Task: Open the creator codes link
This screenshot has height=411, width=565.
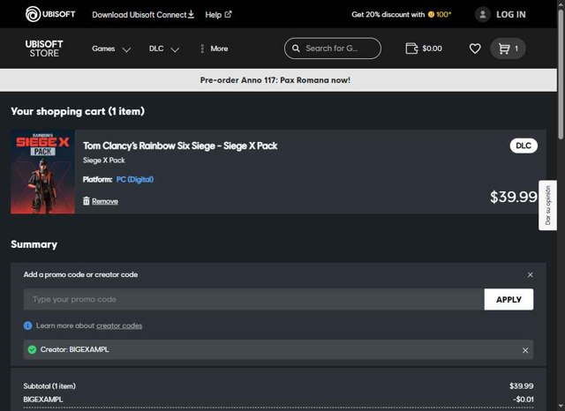Action: click(119, 325)
